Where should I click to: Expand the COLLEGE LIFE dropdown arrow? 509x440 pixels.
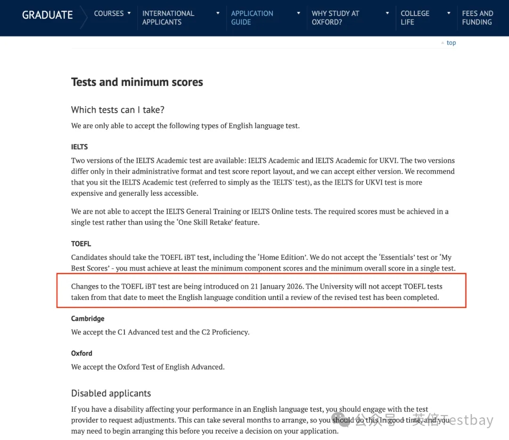point(449,13)
